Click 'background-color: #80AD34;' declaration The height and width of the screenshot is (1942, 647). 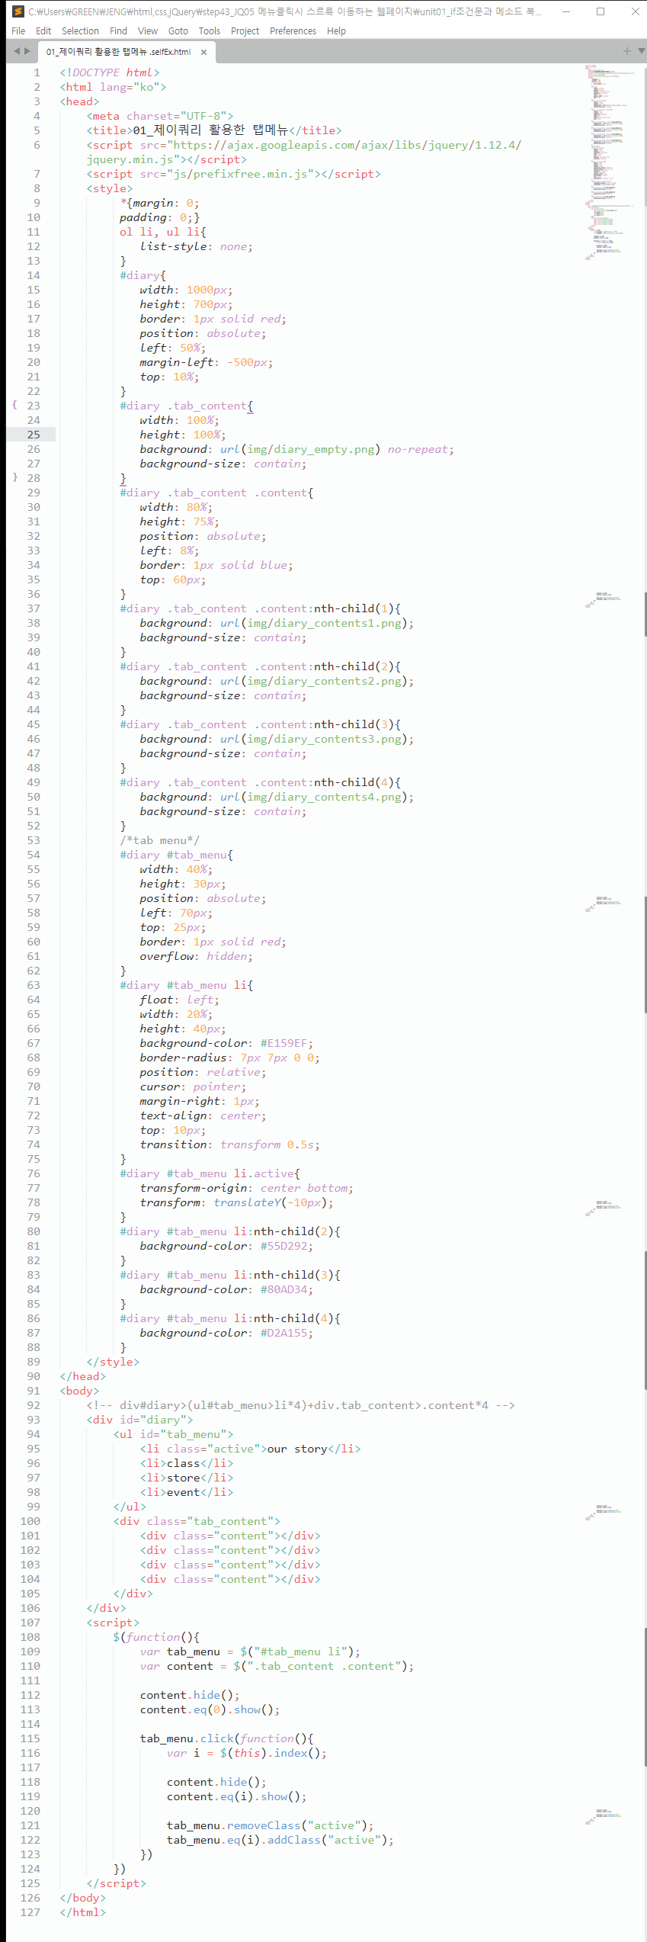coord(226,1289)
